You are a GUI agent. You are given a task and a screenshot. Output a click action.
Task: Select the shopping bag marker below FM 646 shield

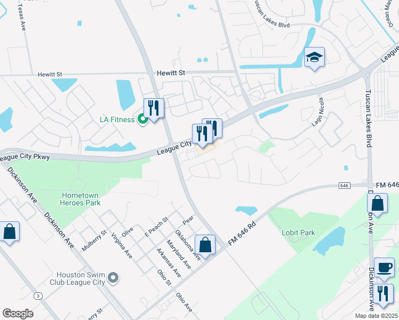(377, 204)
